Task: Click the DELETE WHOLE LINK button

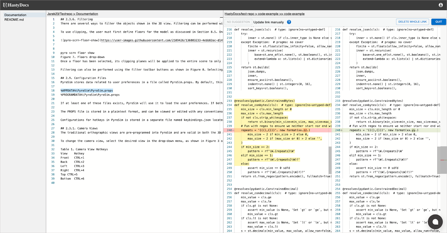Action: (412, 22)
